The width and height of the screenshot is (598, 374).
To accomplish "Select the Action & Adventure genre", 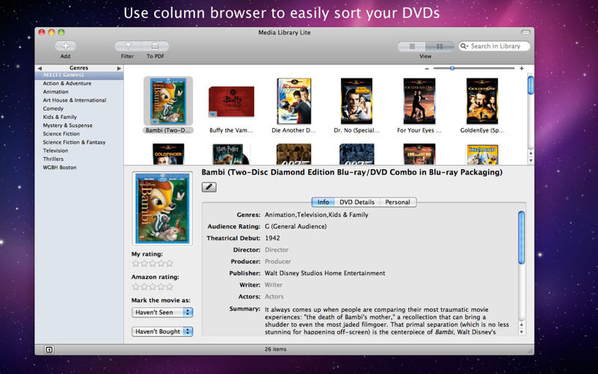I will click(79, 83).
